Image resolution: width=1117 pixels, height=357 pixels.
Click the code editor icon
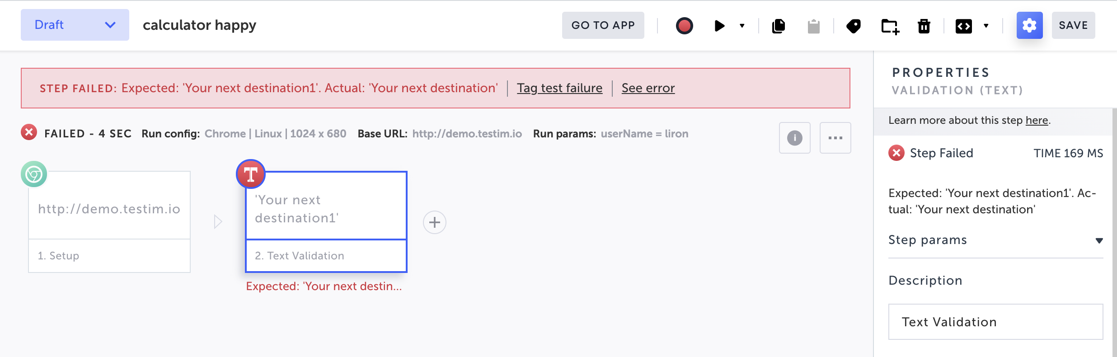point(963,26)
